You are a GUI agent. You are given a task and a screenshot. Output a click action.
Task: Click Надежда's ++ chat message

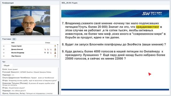pyautogui.click(x=8, y=75)
